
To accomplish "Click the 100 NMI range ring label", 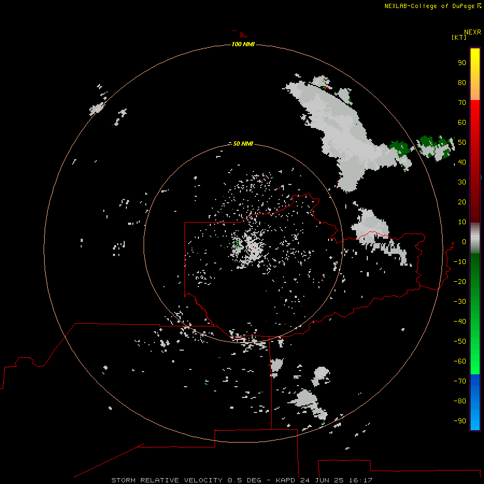I will click(243, 45).
